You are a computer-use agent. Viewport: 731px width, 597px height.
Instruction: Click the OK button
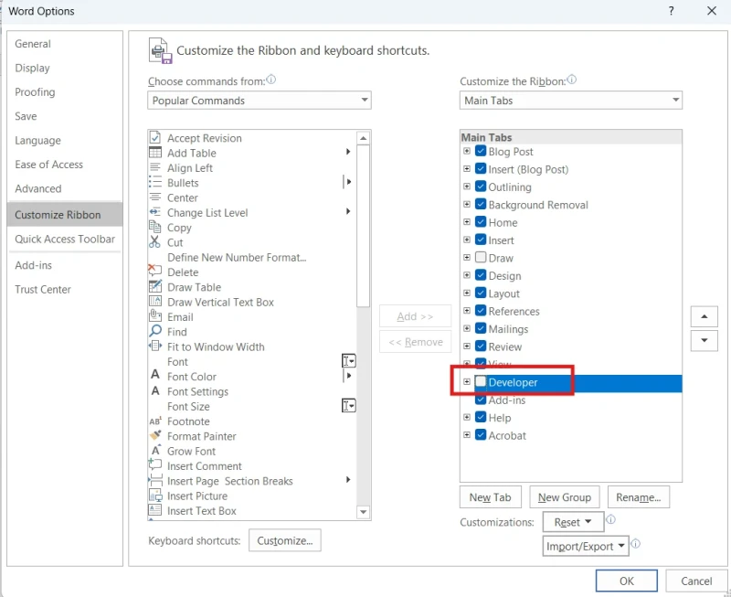pyautogui.click(x=627, y=581)
